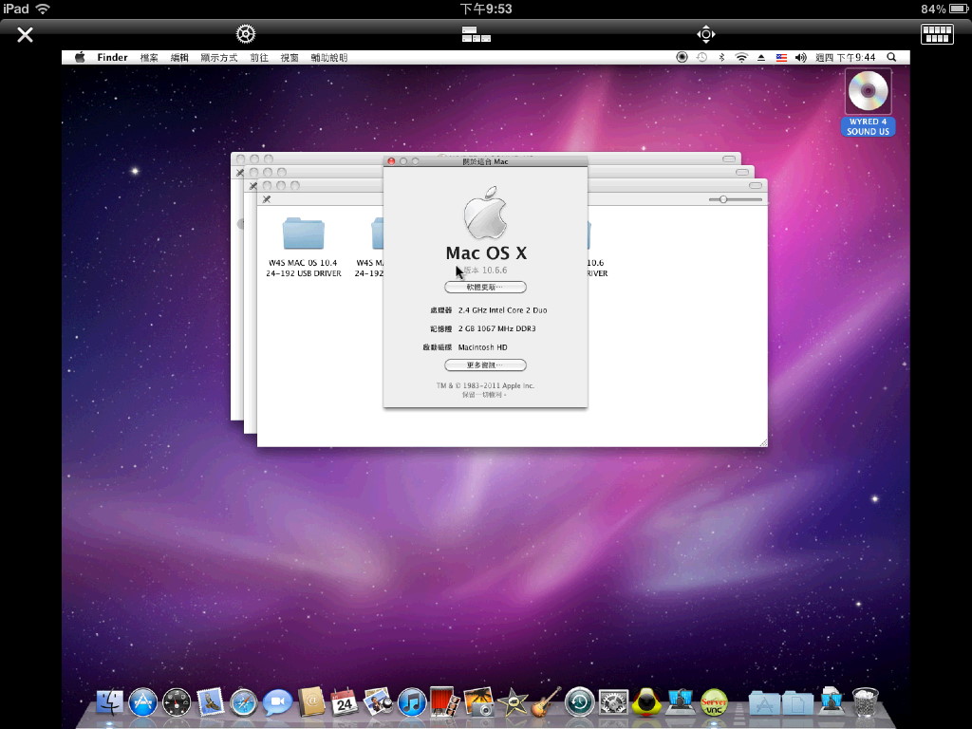Launch Preview from the Dock
Screen dimensions: 972x729
coord(378,702)
